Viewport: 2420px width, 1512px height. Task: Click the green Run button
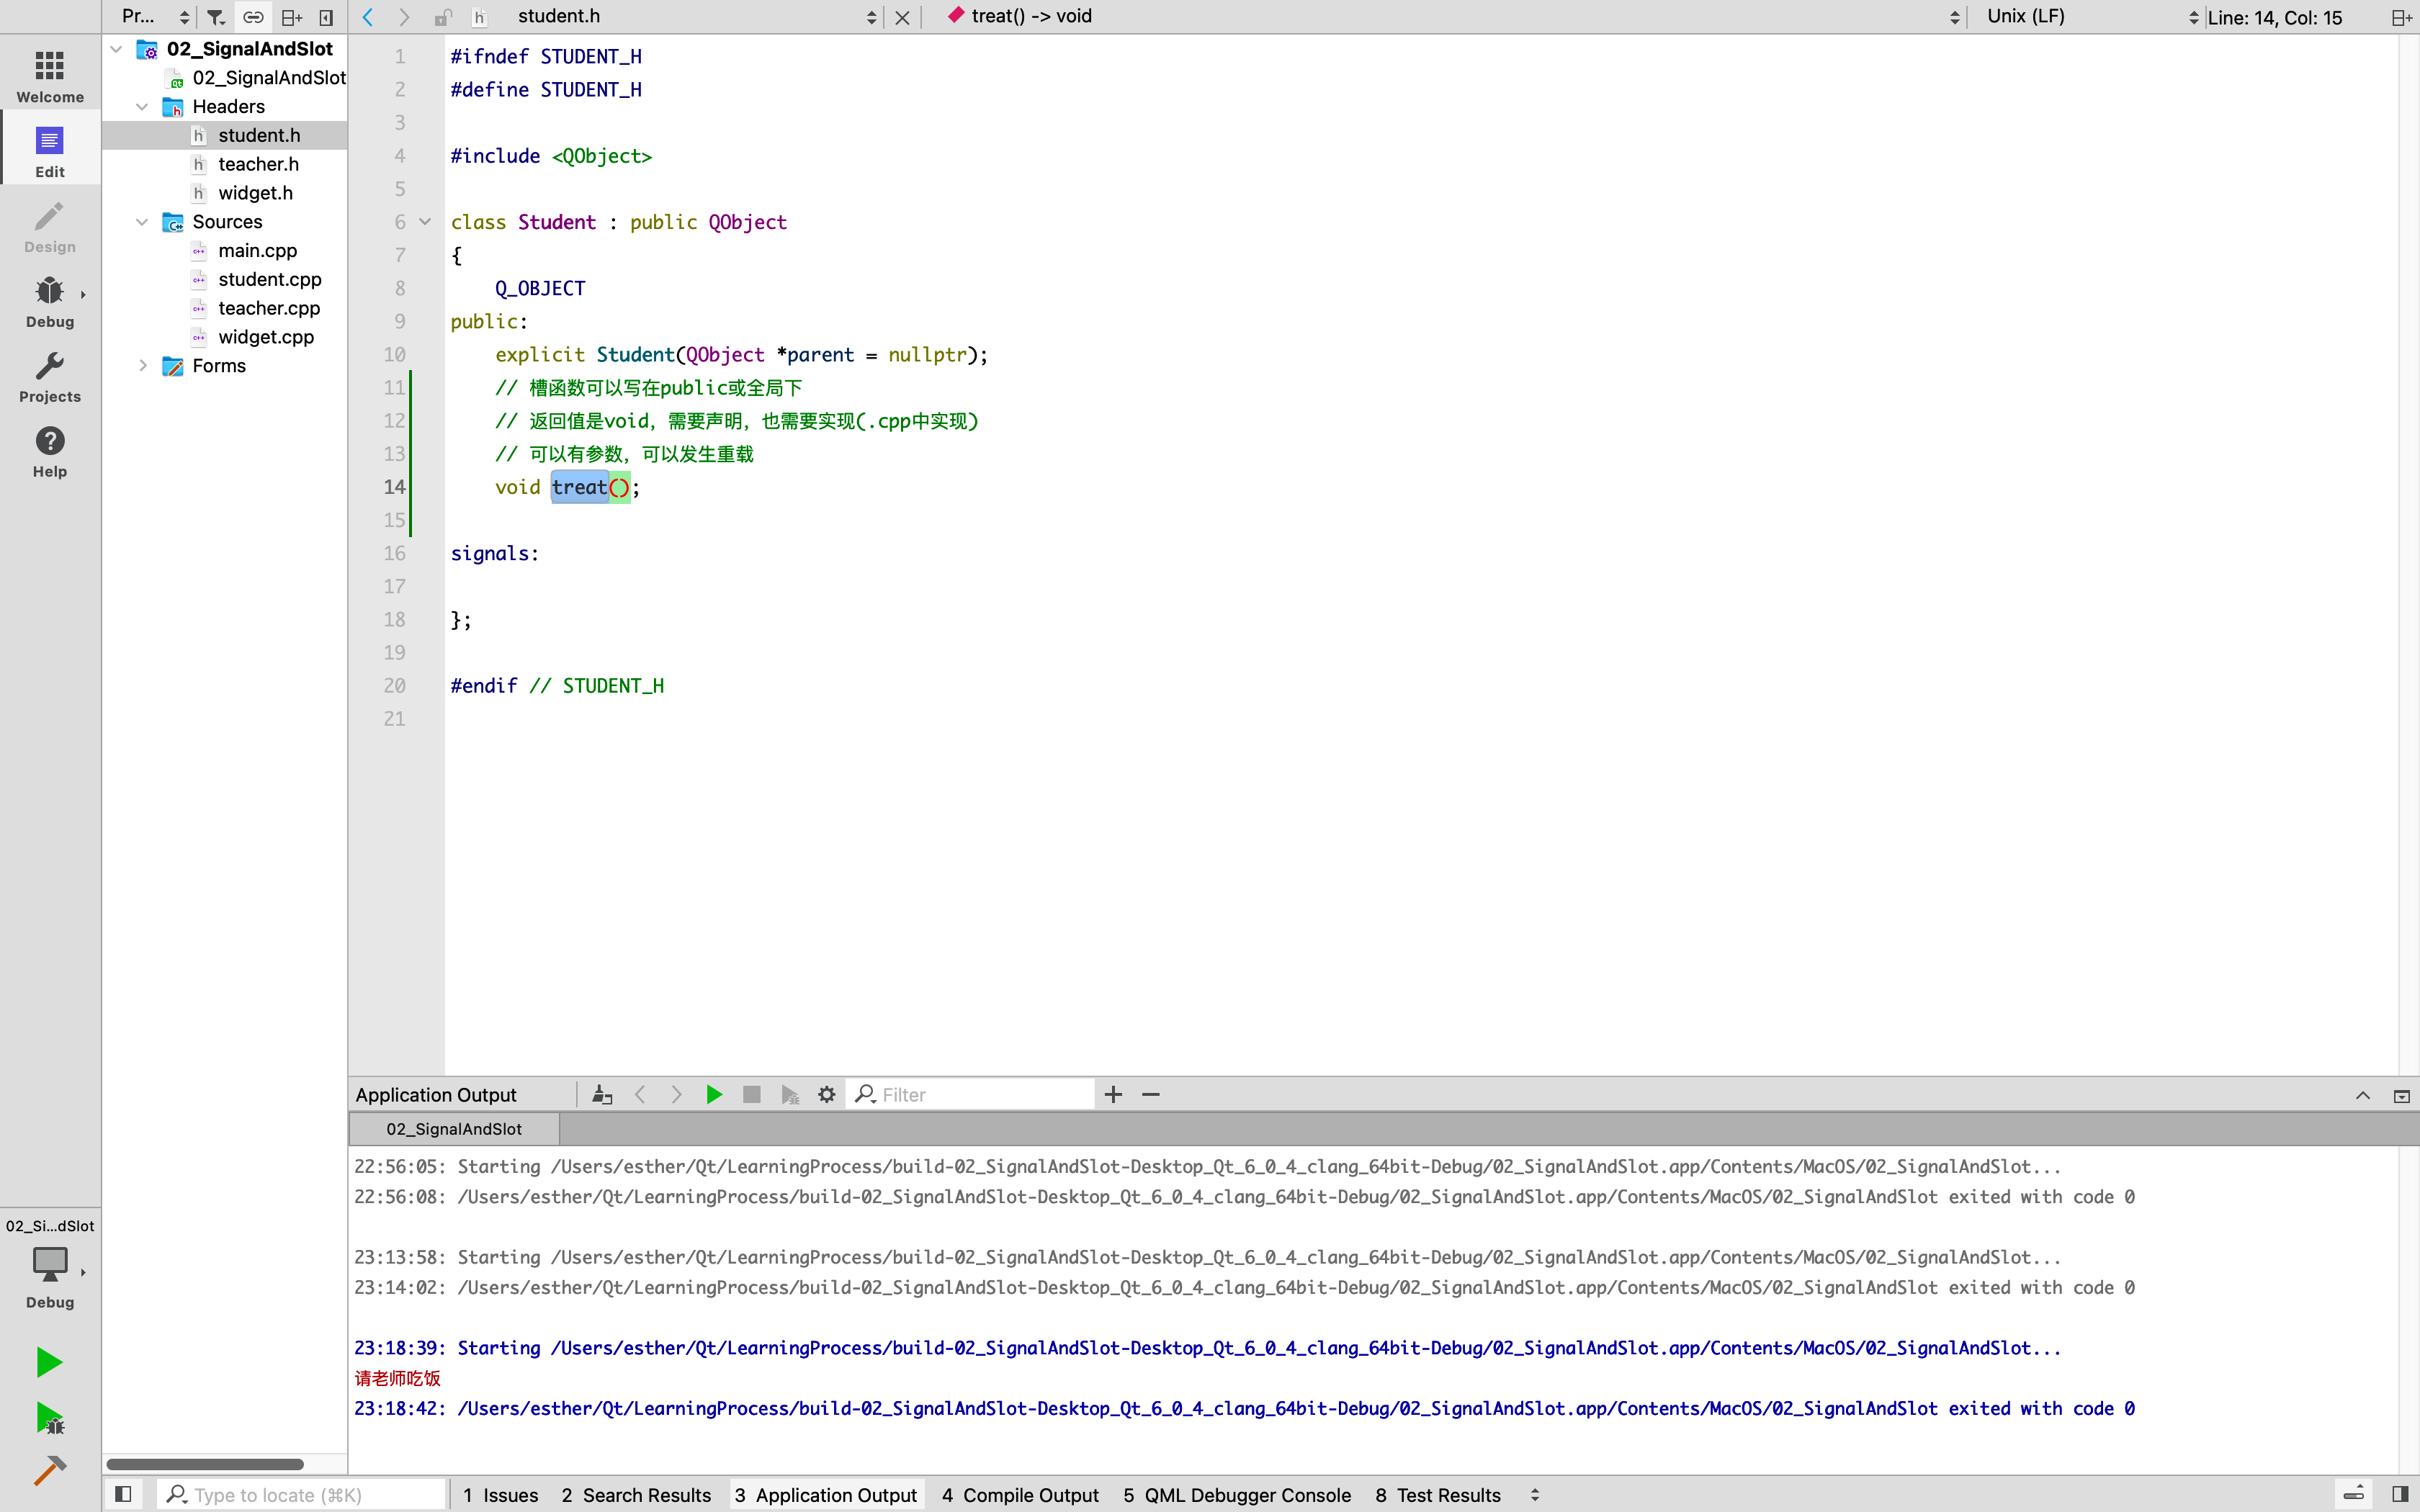click(x=49, y=1362)
